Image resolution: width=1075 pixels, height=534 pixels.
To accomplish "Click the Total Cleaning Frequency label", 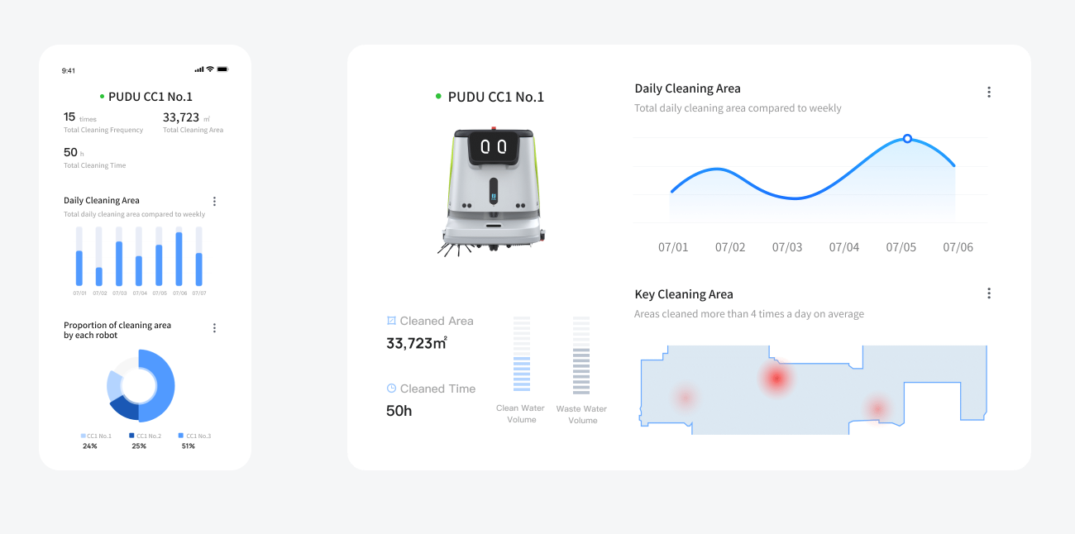I will (103, 130).
